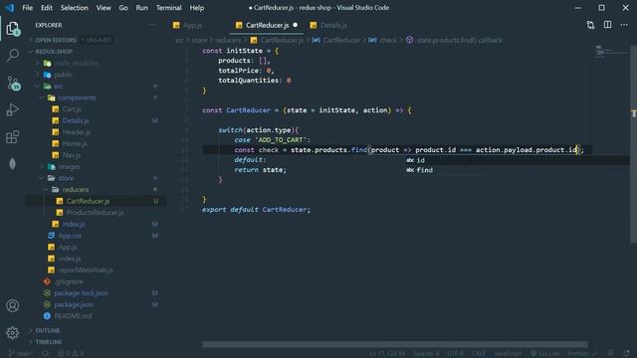
Task: Open Cart.js in the explorer tree
Action: (72, 109)
